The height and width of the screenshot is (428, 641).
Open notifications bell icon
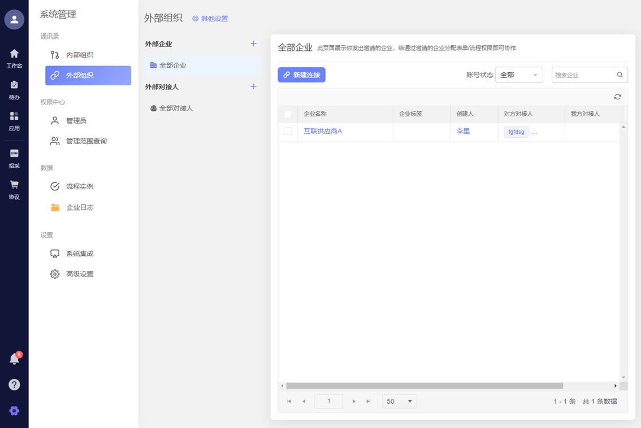(15, 359)
